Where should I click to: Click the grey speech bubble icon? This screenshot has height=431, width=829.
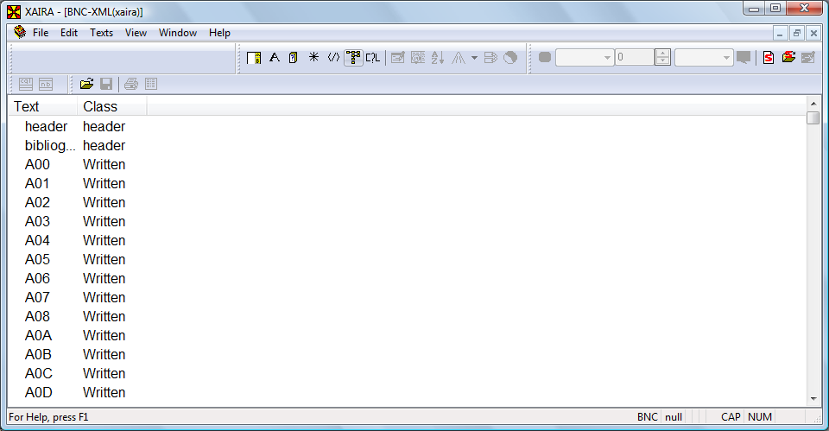pos(744,57)
